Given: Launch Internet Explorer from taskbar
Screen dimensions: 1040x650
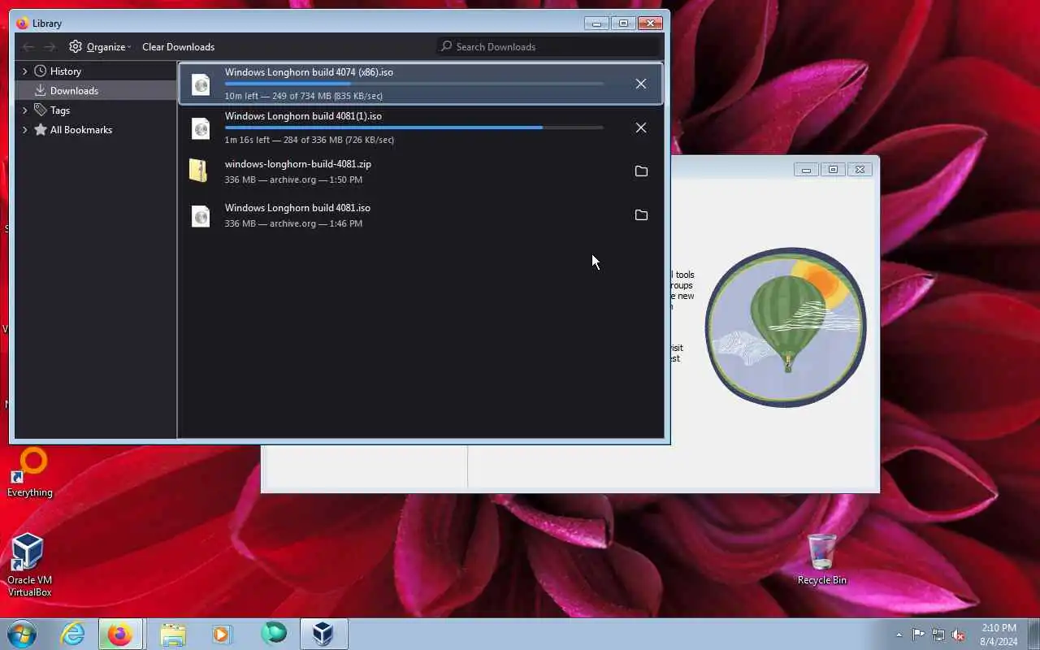Looking at the screenshot, I should 73,634.
